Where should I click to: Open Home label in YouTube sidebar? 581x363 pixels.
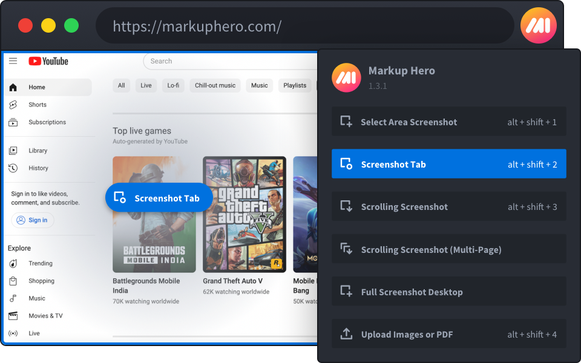[37, 87]
